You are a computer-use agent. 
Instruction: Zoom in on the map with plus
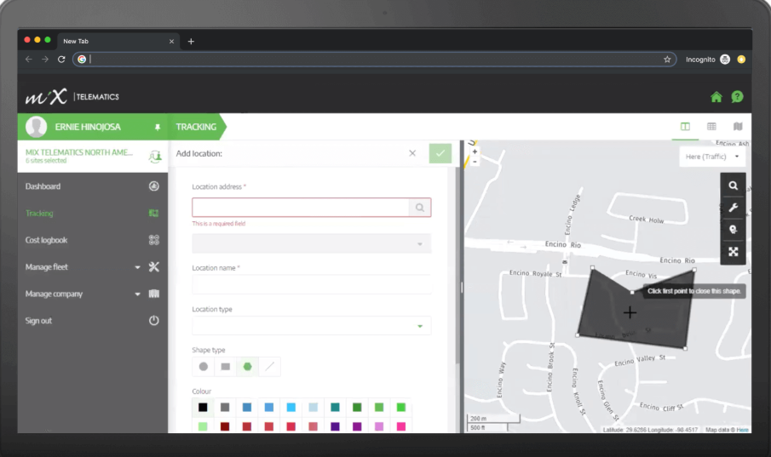[475, 151]
